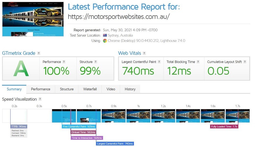Click the 1.6s filmstrip frame
Image resolution: width=255 pixels, height=147 pixels.
click(x=213, y=116)
